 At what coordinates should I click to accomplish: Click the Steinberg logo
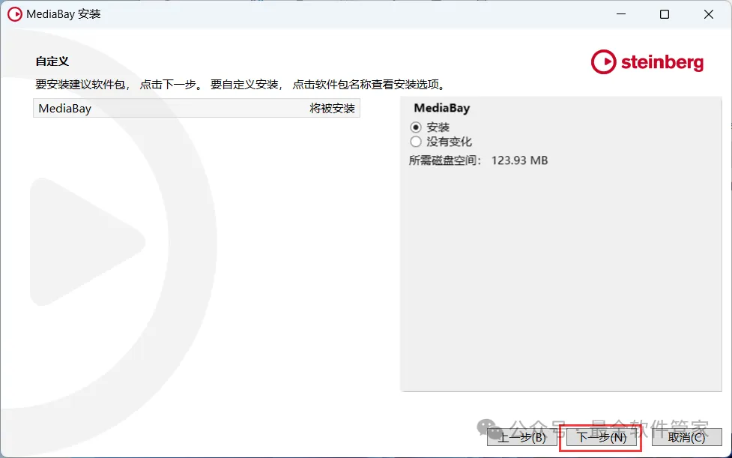tap(647, 62)
